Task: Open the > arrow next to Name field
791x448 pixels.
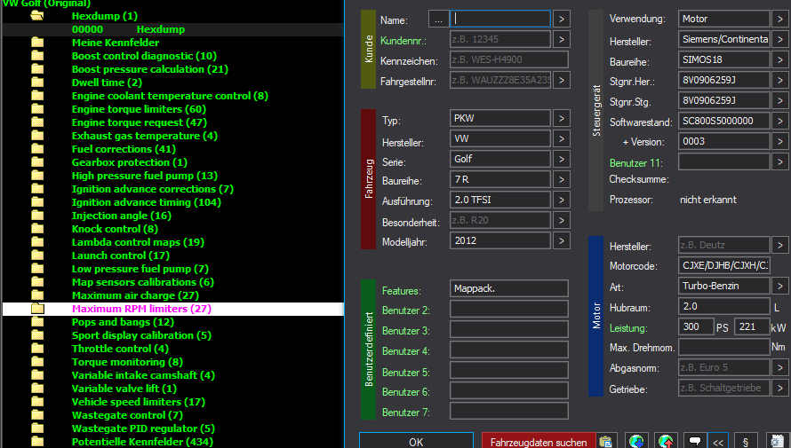Action: pyautogui.click(x=562, y=20)
